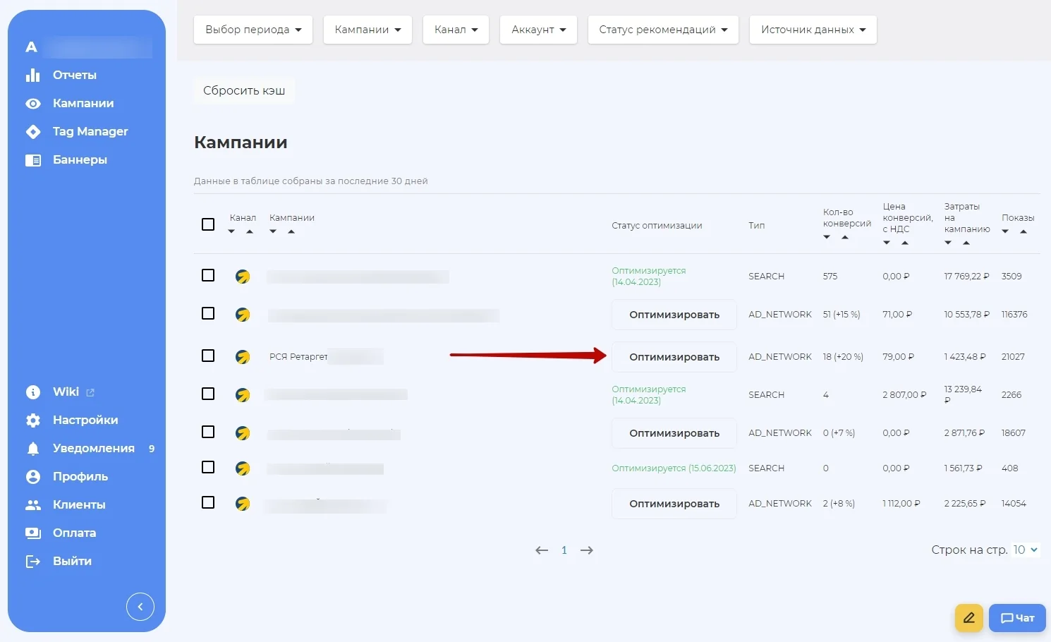This screenshot has height=642, width=1051.
Task: Select checkbox of the first campaign row
Action: pyautogui.click(x=208, y=275)
